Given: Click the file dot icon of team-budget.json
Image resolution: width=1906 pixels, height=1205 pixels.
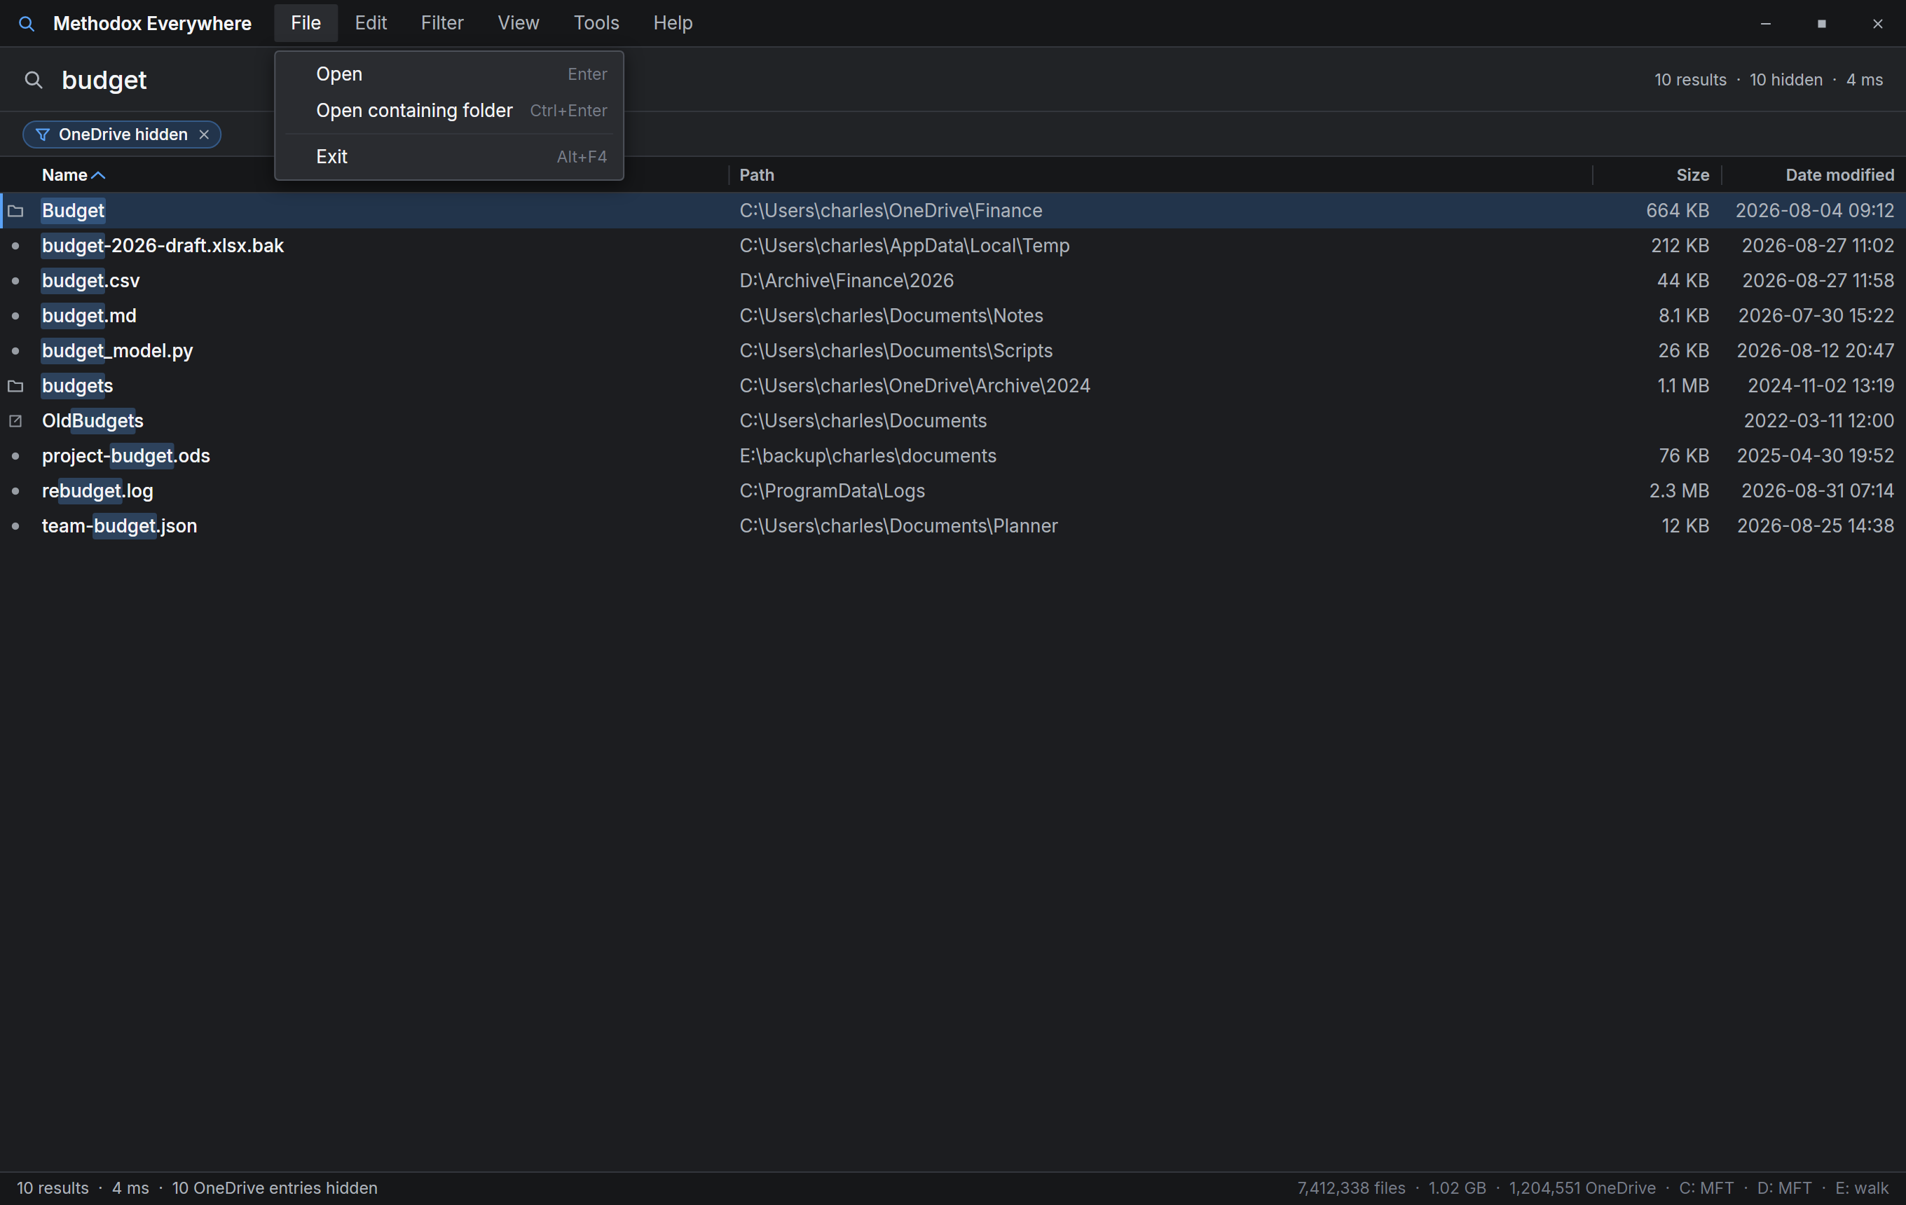Looking at the screenshot, I should pyautogui.click(x=16, y=526).
